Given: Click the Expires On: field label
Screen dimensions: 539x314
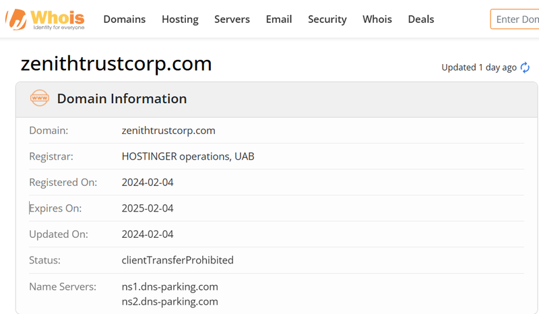Looking at the screenshot, I should 55,208.
